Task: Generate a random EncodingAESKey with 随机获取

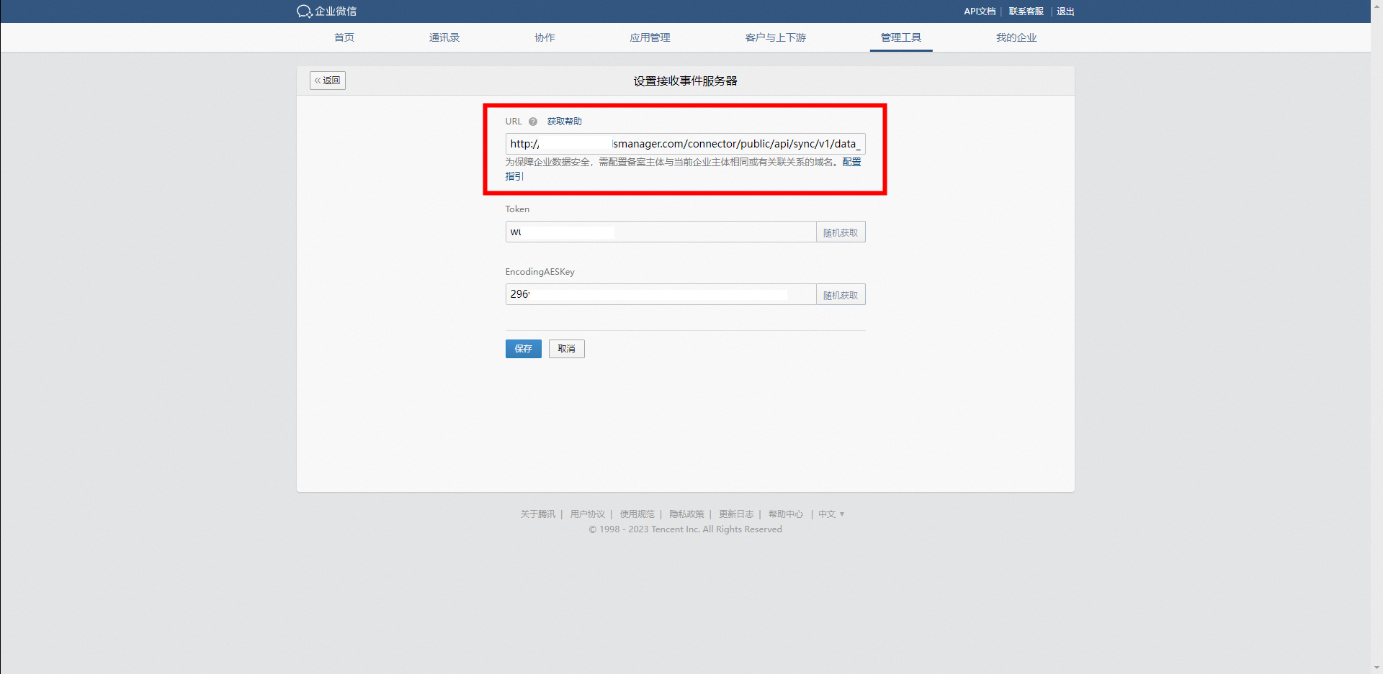Action: pyautogui.click(x=841, y=295)
